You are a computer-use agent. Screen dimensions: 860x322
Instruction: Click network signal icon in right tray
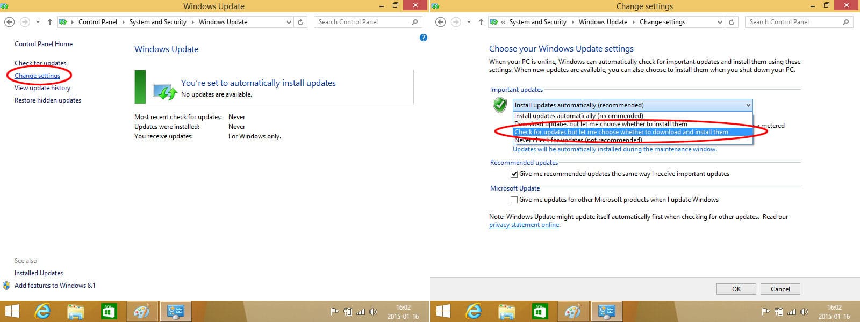[791, 312]
